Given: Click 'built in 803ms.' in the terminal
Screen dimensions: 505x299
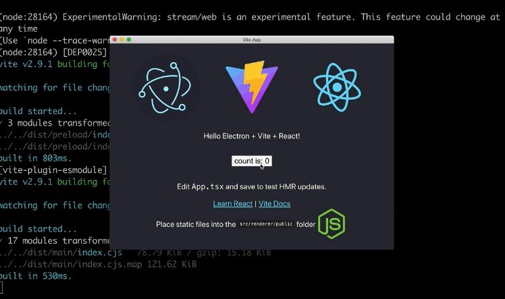Looking at the screenshot, I should click(x=35, y=159).
